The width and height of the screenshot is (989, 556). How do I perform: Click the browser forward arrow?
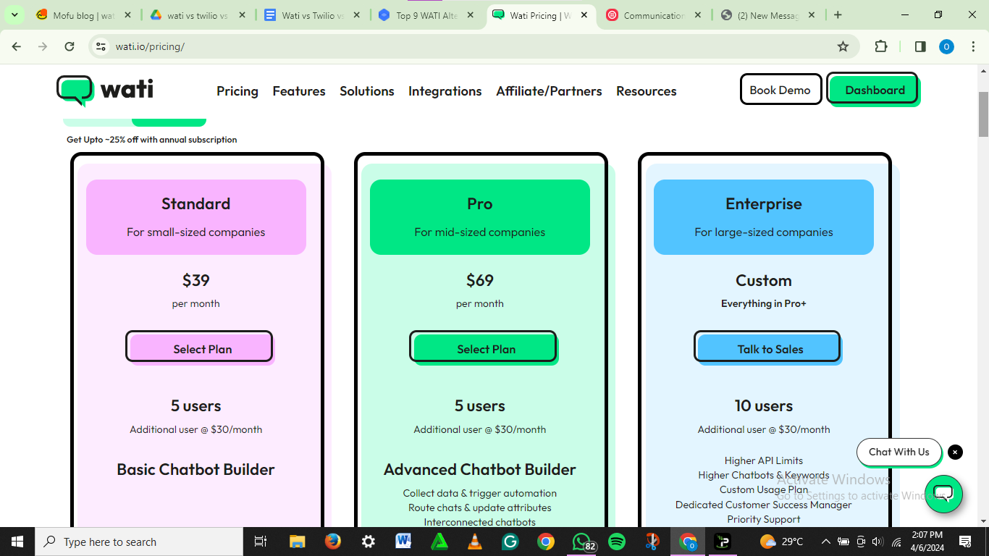tap(43, 46)
